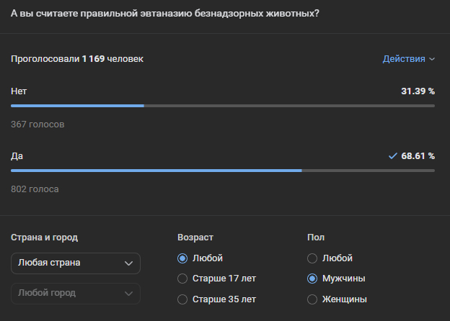Click the Да result progress bar
This screenshot has width=450, height=321.
coord(222,171)
